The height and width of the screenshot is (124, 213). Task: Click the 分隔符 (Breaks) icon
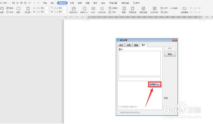coord(110,8)
